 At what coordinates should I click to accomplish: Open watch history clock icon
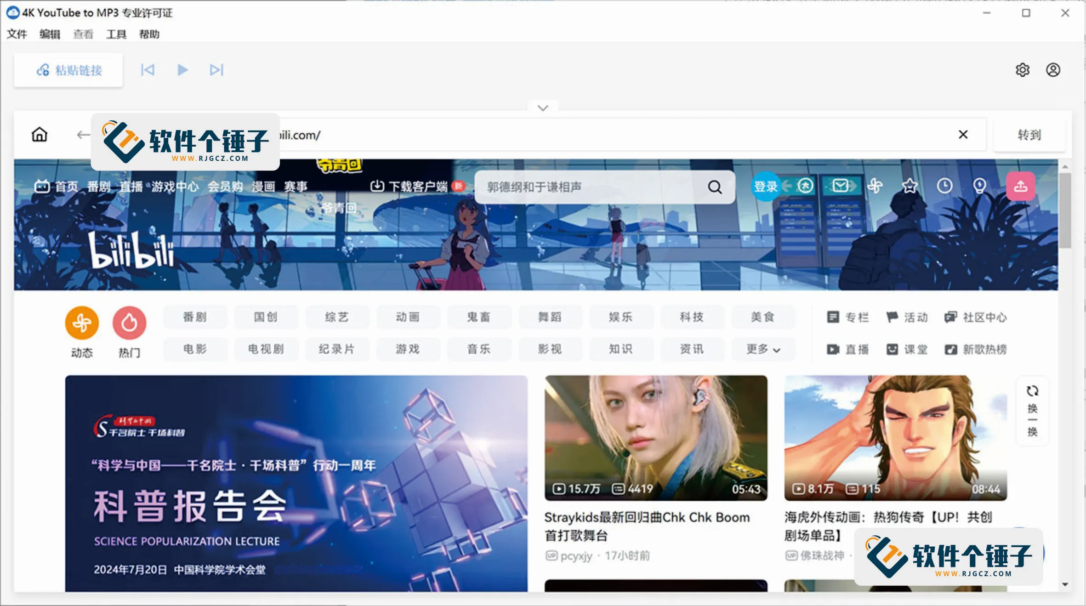pyautogui.click(x=944, y=186)
